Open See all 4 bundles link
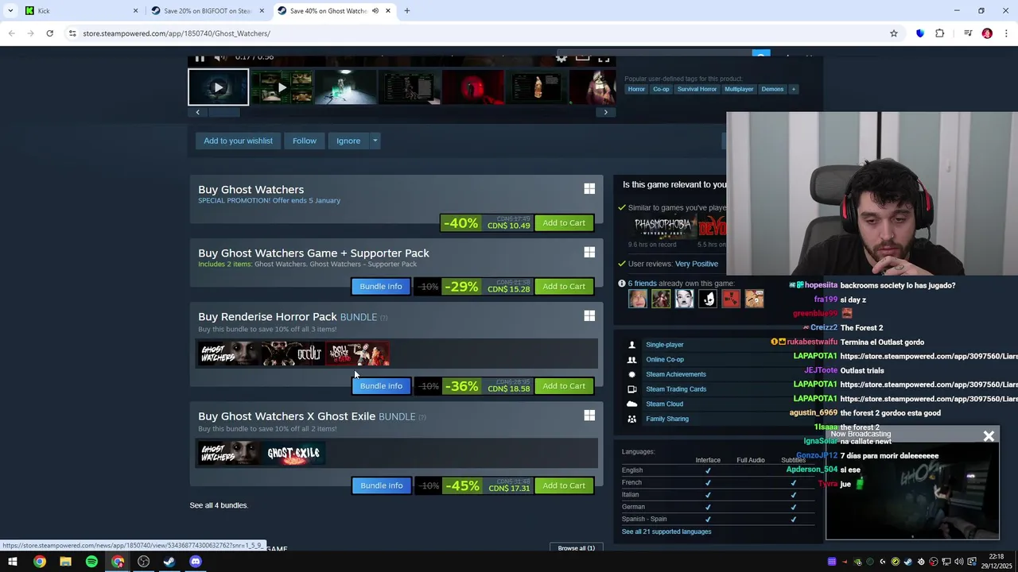Image resolution: width=1018 pixels, height=572 pixels. (219, 505)
